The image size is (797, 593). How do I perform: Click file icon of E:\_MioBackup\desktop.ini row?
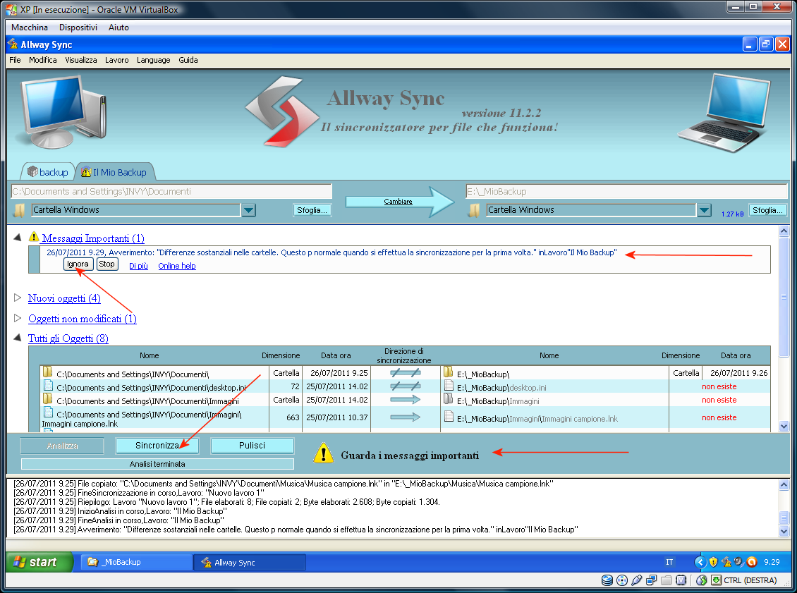tap(449, 386)
